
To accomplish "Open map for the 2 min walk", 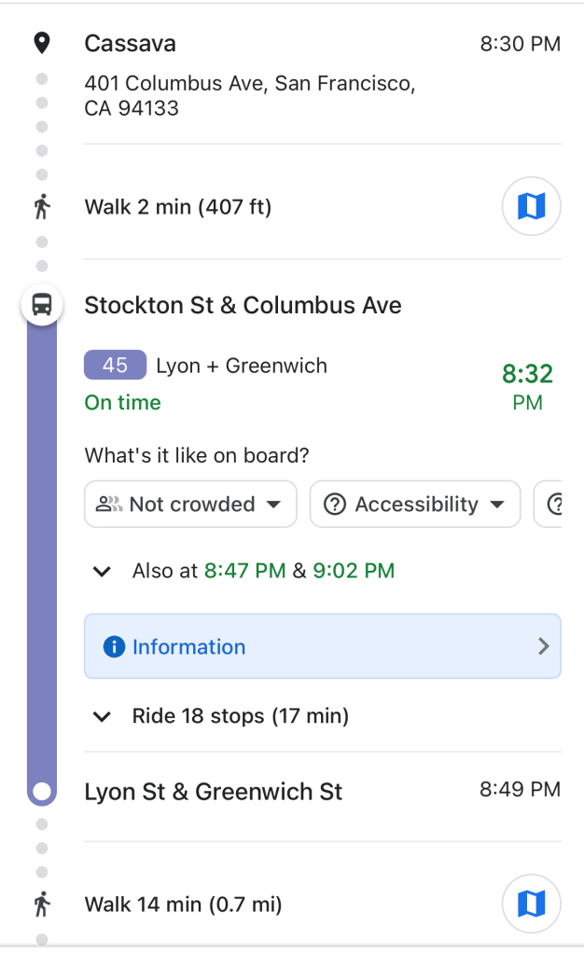I will click(x=531, y=206).
